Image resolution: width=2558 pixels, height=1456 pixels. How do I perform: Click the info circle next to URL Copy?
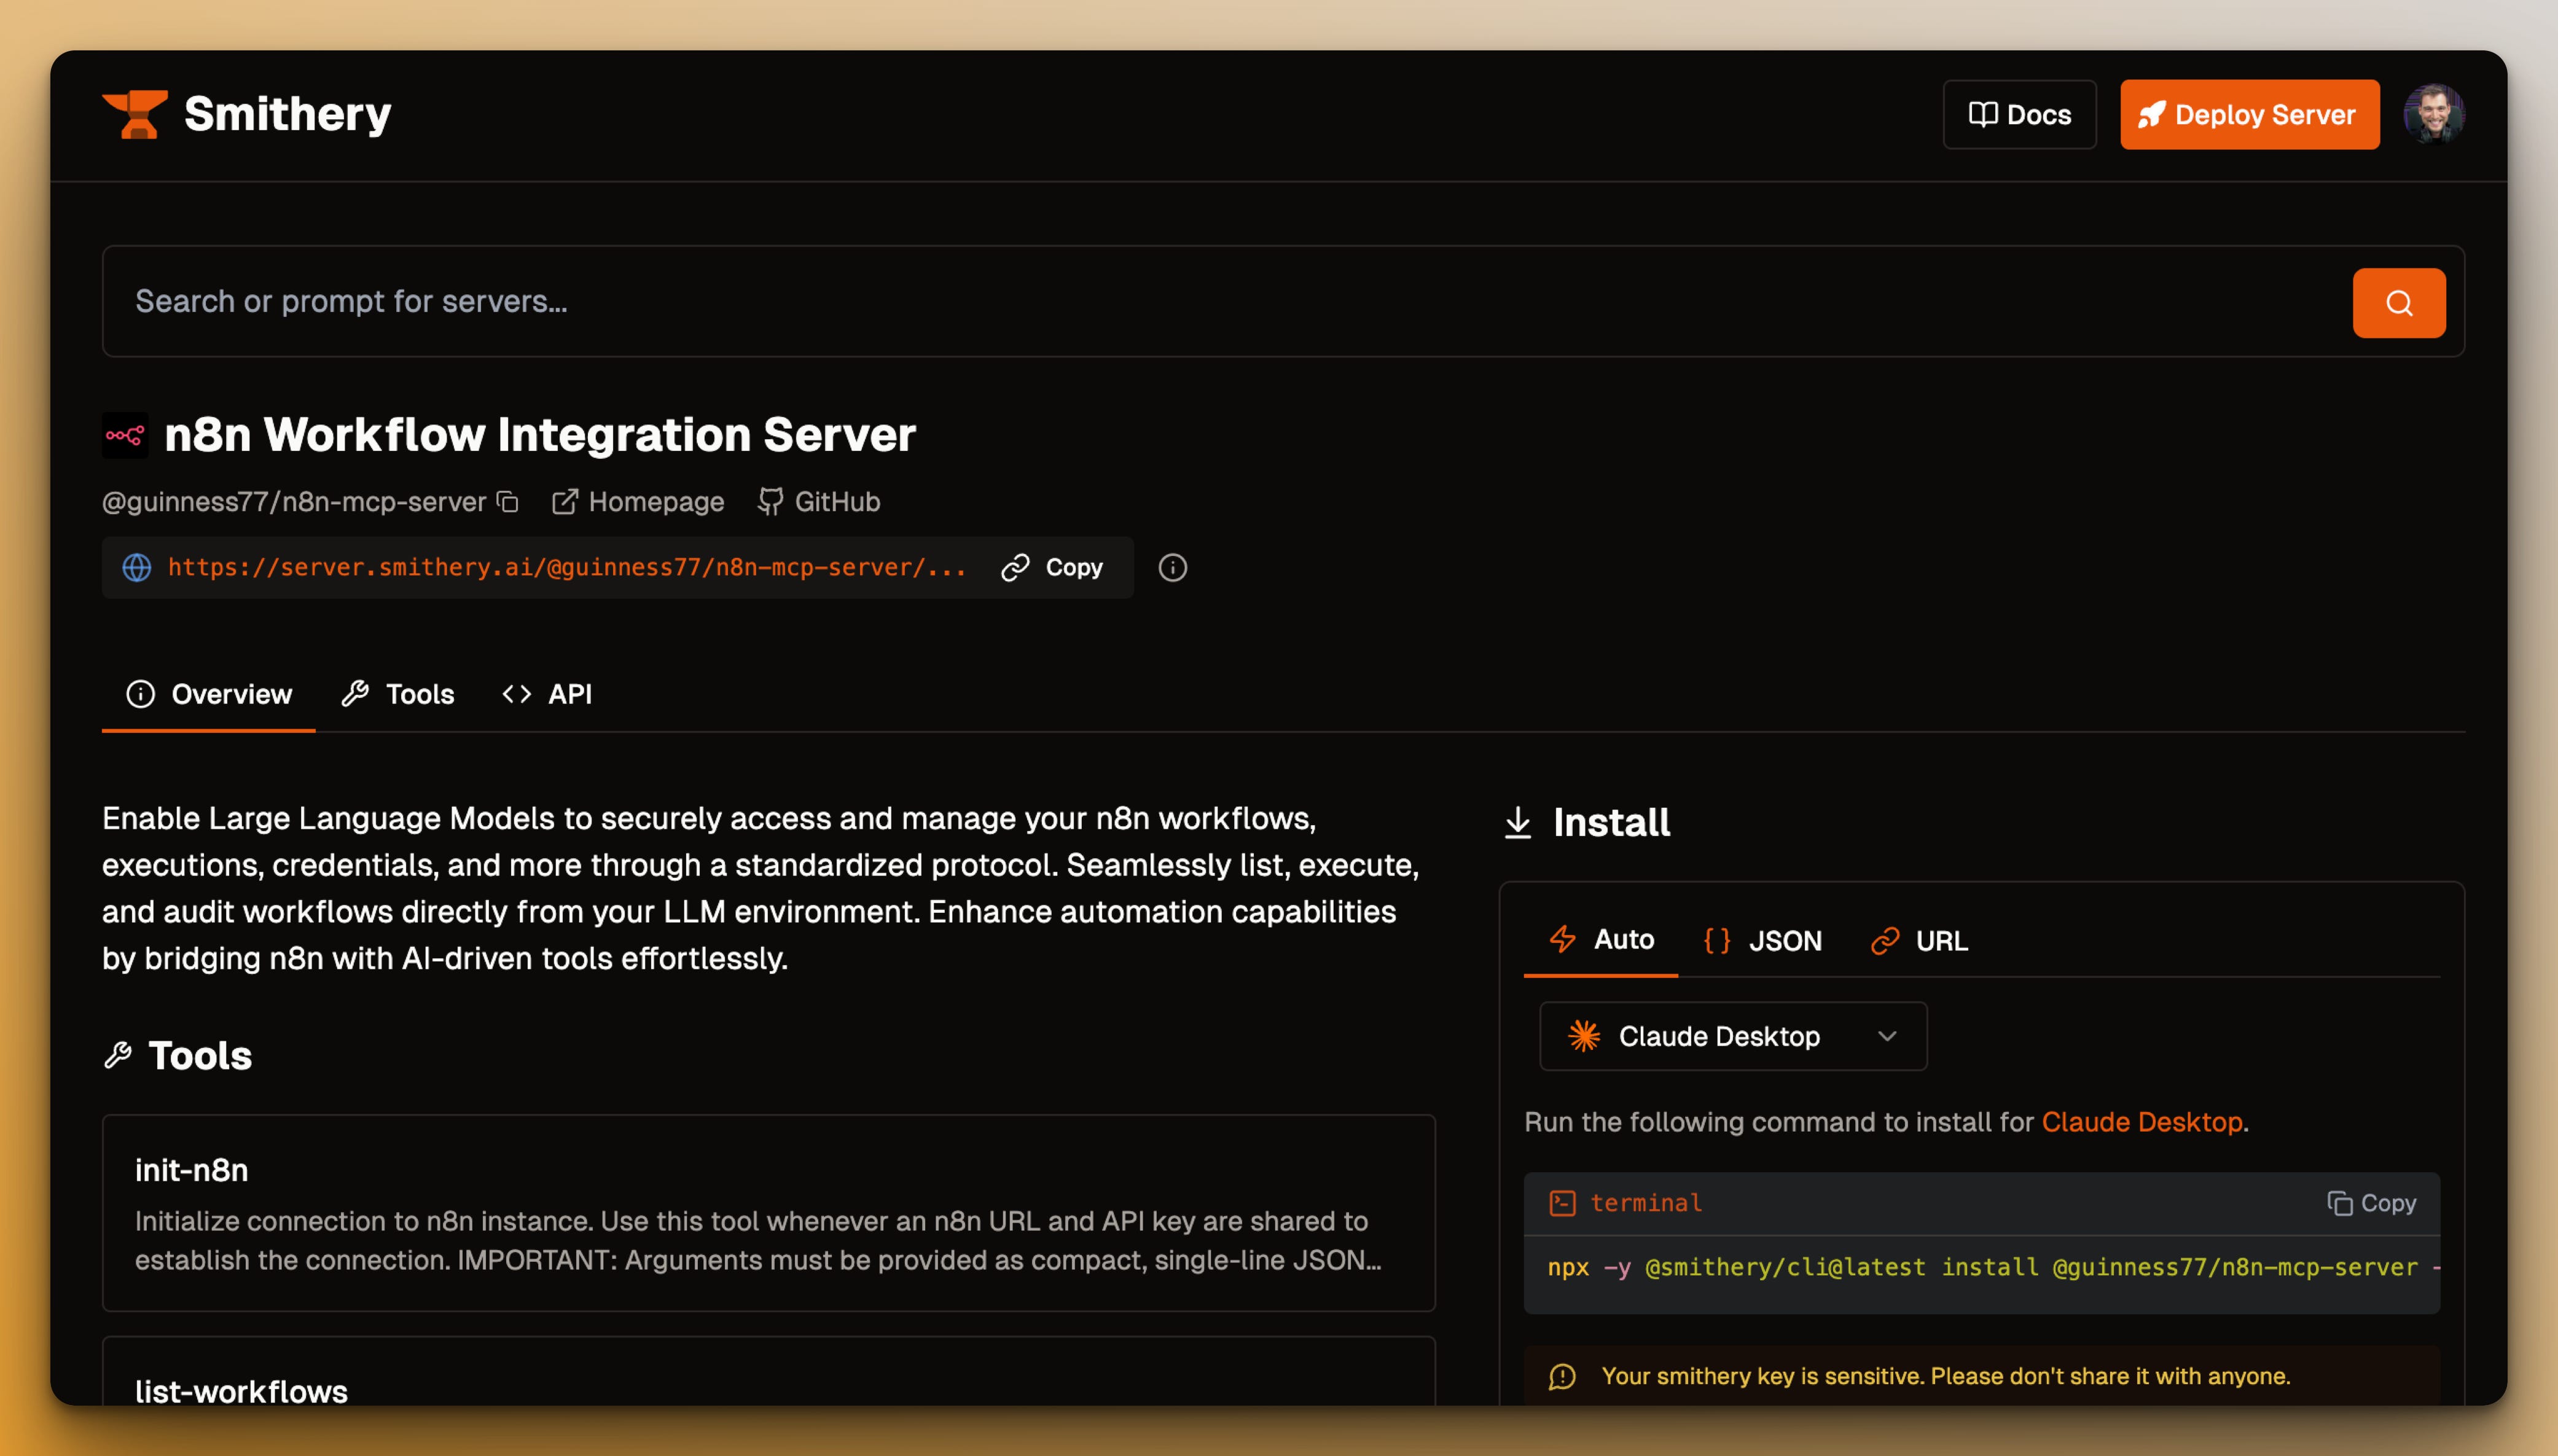[x=1171, y=568]
